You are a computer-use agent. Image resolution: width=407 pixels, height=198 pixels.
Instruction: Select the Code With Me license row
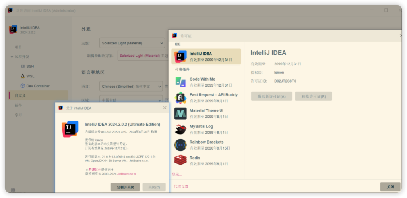click(206, 82)
